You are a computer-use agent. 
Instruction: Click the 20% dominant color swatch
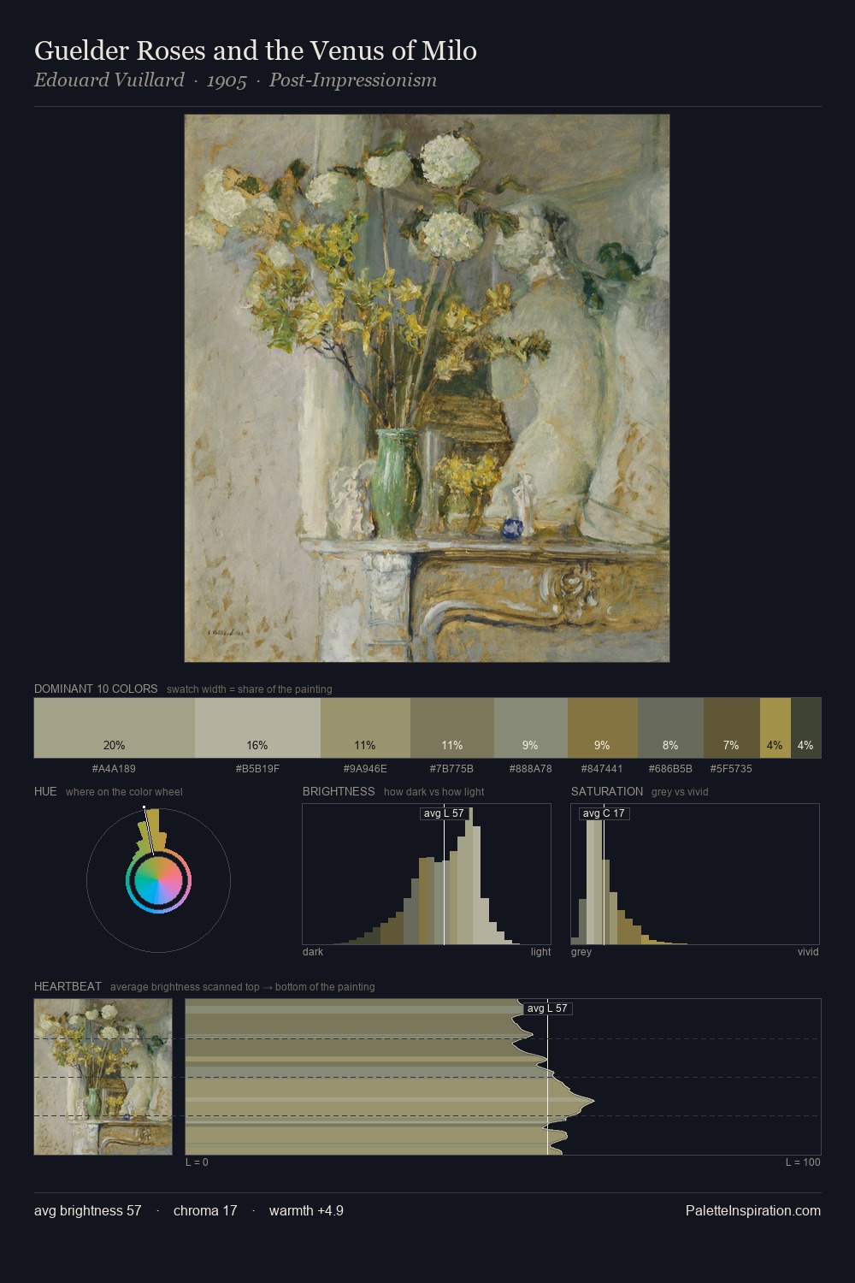pyautogui.click(x=114, y=727)
